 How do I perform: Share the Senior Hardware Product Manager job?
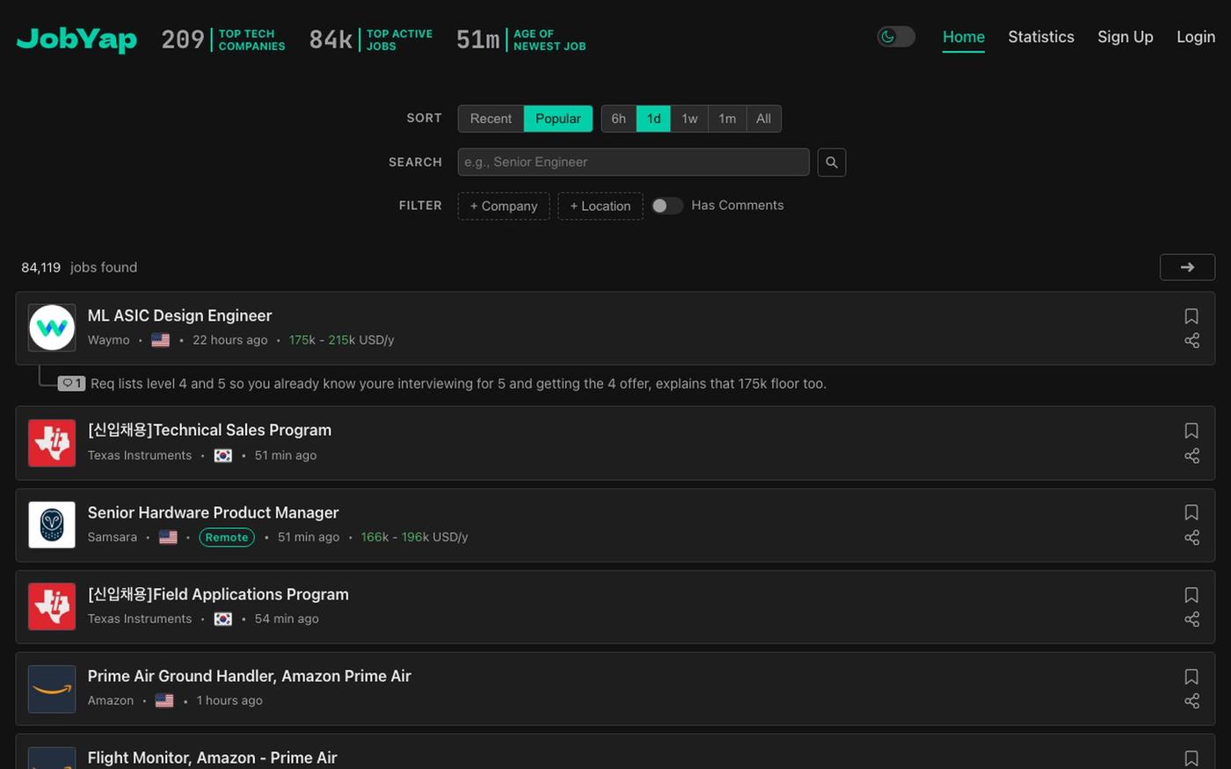coord(1191,537)
